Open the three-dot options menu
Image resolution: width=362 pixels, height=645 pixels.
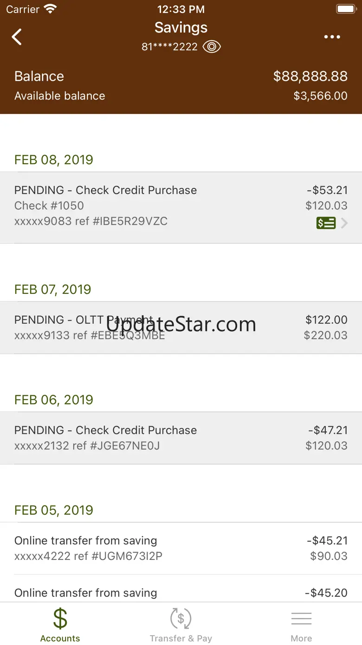[x=332, y=37]
